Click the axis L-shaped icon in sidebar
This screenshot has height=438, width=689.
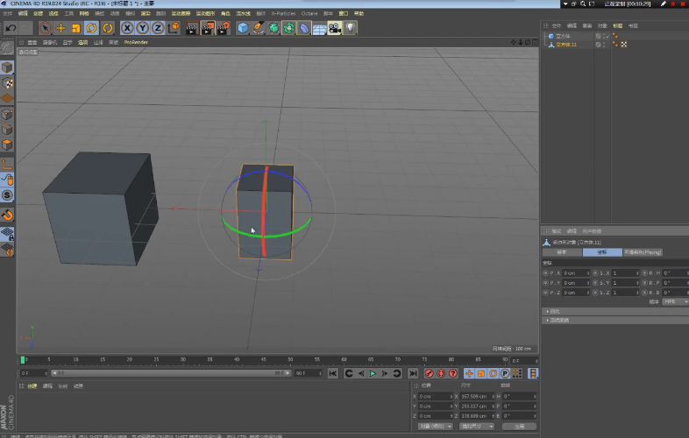tap(7, 165)
